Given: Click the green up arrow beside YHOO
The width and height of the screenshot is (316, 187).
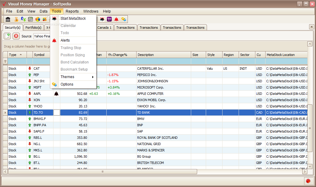Looking at the screenshot, I should [30, 106].
